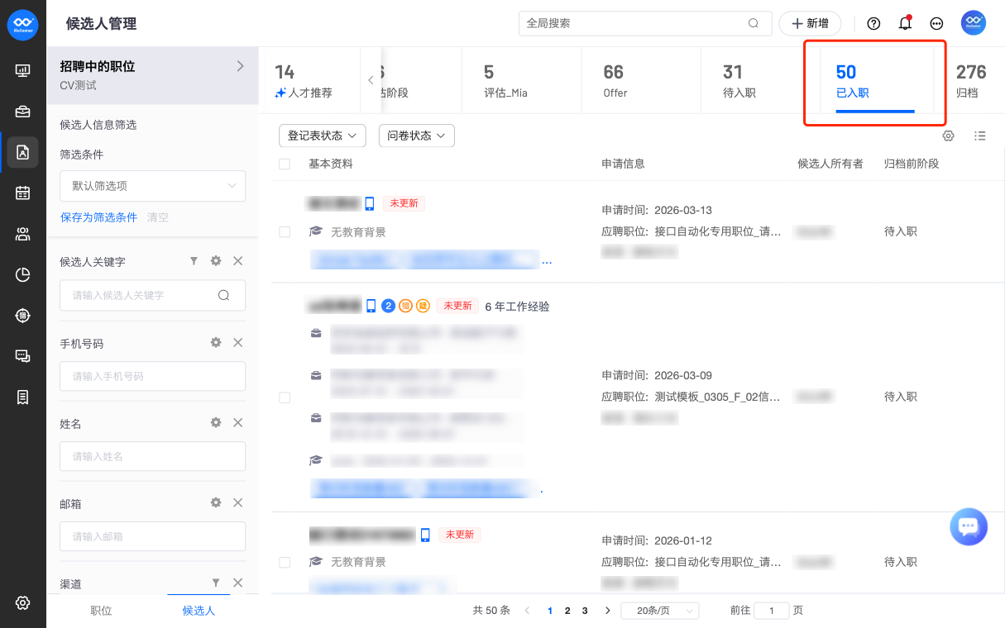
Task: Switch to 评估_Mia stage tab
Action: pos(523,81)
